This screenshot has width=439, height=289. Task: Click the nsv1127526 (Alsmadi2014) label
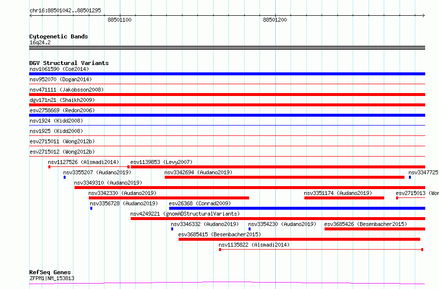tap(83, 162)
